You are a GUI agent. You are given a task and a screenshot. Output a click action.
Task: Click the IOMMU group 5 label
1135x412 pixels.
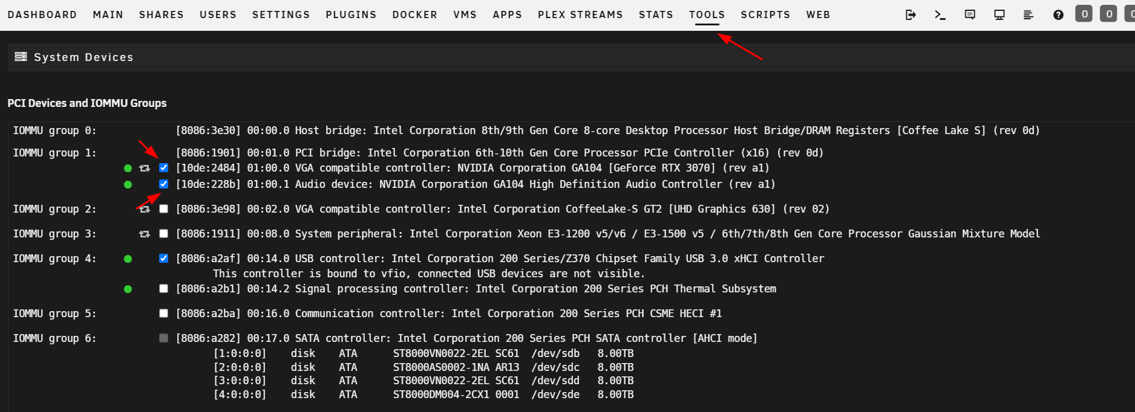pyautogui.click(x=54, y=314)
